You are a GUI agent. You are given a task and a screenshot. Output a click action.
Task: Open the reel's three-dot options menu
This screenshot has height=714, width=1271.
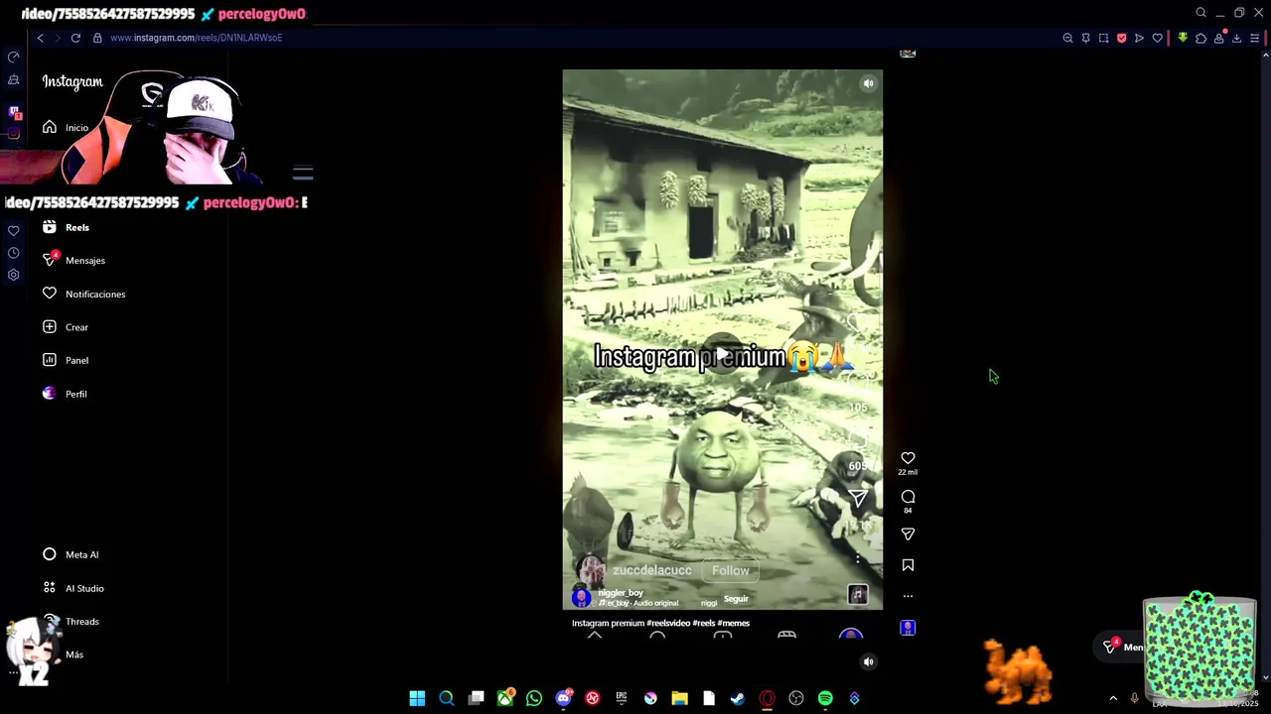[908, 596]
